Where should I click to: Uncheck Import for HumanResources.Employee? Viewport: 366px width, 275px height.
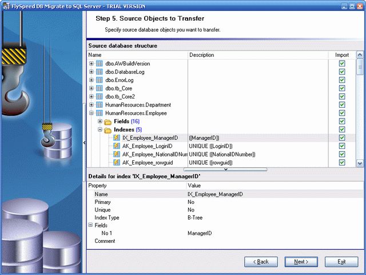(x=342, y=113)
